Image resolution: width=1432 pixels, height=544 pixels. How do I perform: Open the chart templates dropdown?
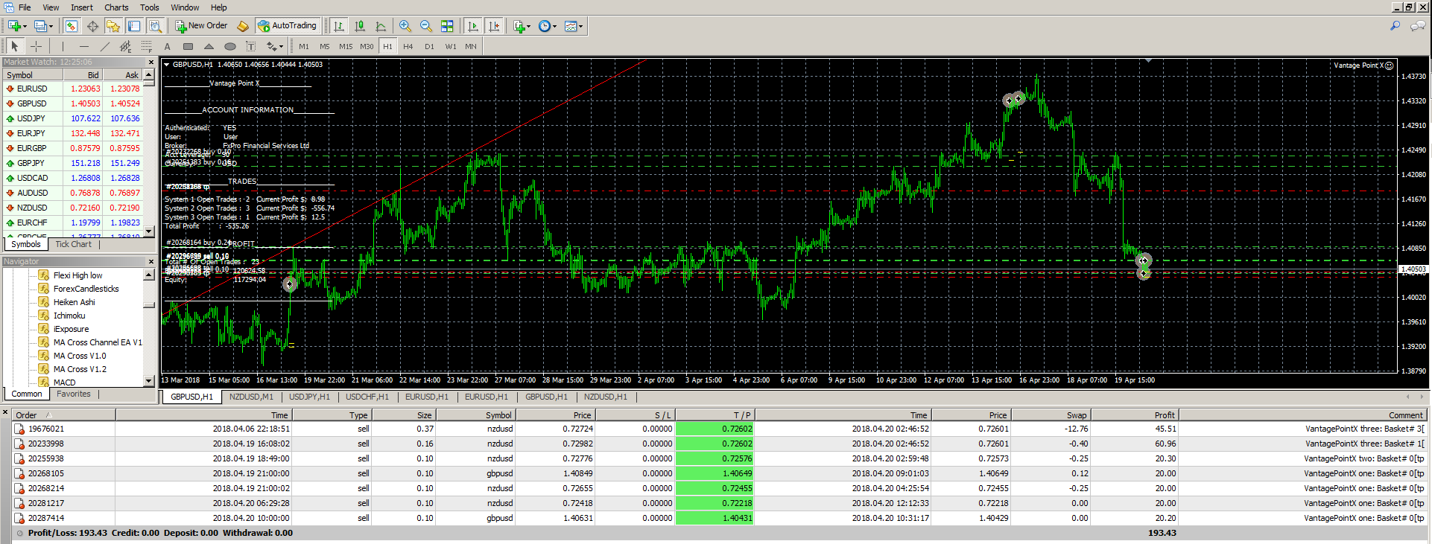[x=574, y=26]
